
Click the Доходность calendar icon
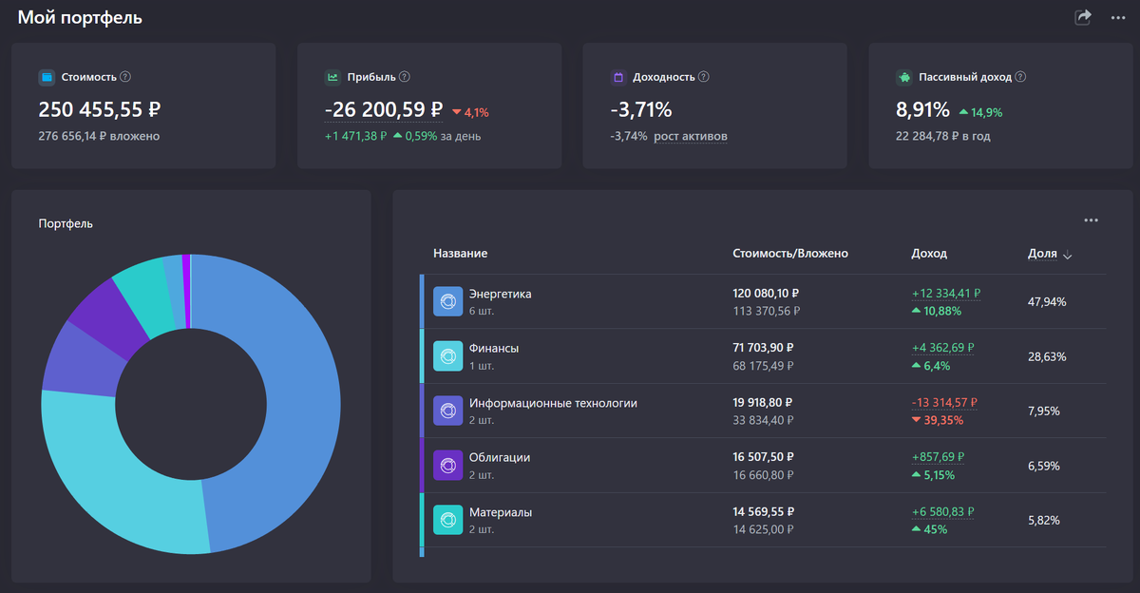point(617,77)
